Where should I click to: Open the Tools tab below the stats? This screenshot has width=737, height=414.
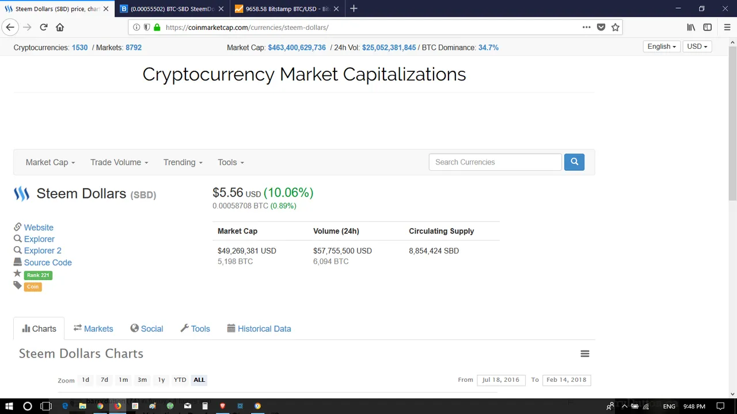[x=195, y=329]
